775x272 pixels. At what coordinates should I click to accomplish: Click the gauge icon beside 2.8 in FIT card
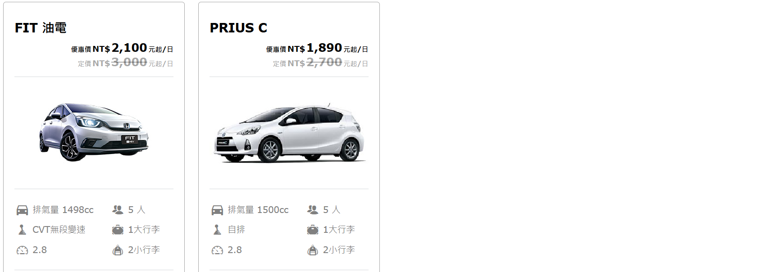tap(22, 250)
